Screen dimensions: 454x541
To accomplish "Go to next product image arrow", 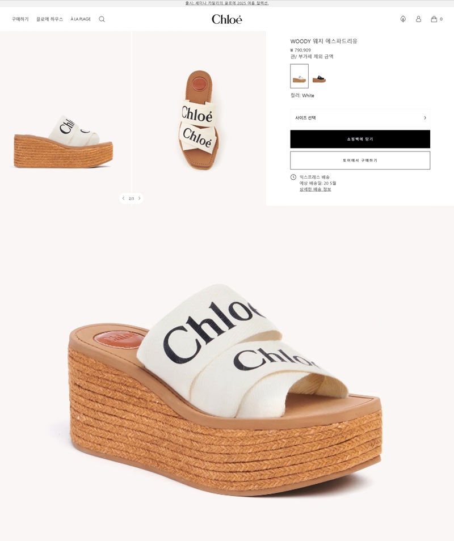I will click(139, 198).
